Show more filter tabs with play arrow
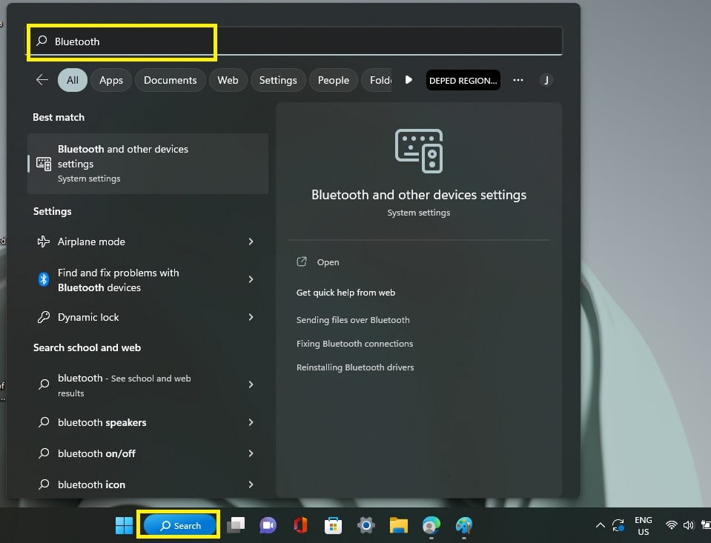This screenshot has height=543, width=711. (x=409, y=80)
